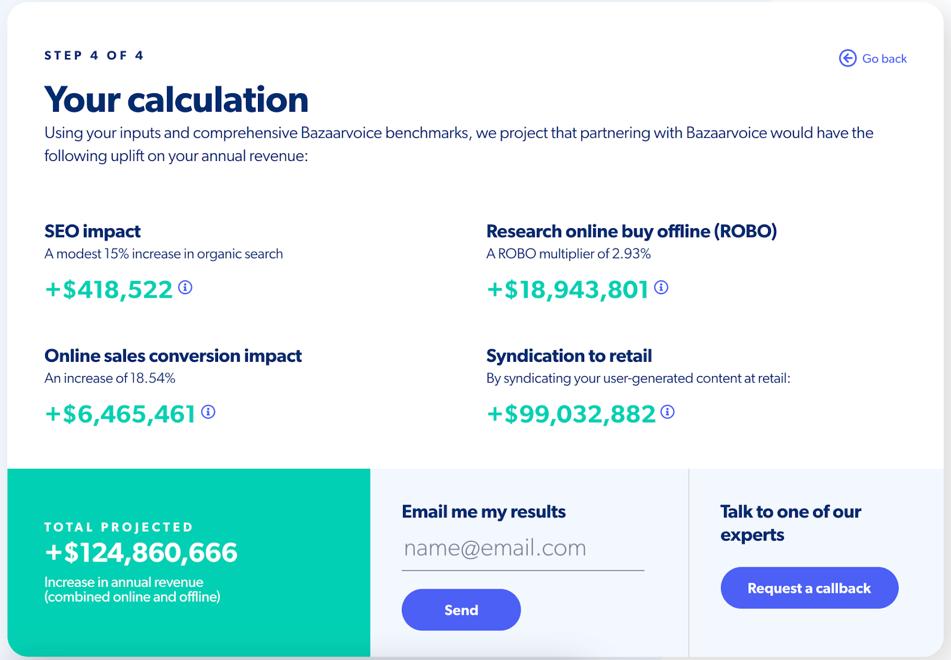Click Online sales conversion impact heading
The width and height of the screenshot is (951, 660).
[173, 356]
